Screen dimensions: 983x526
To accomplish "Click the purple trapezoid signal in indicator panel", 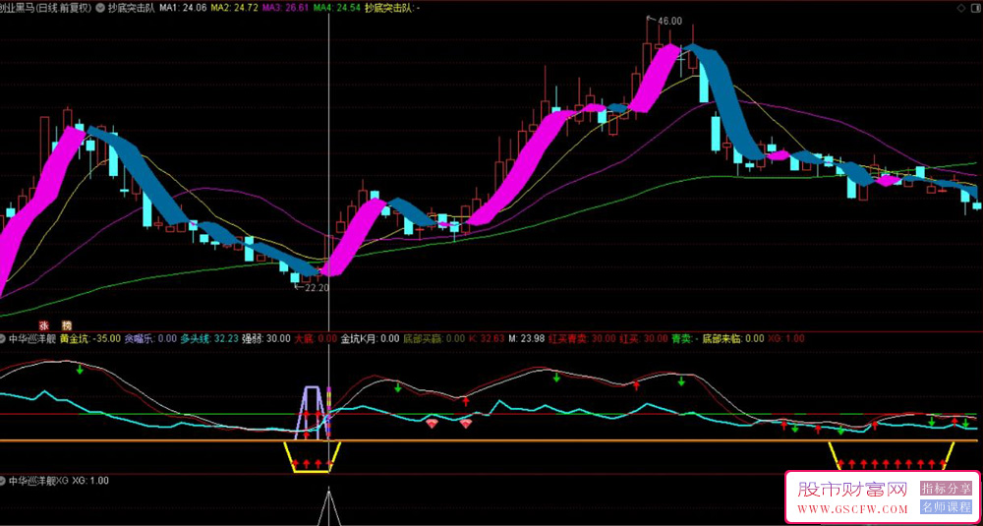I will click(312, 411).
